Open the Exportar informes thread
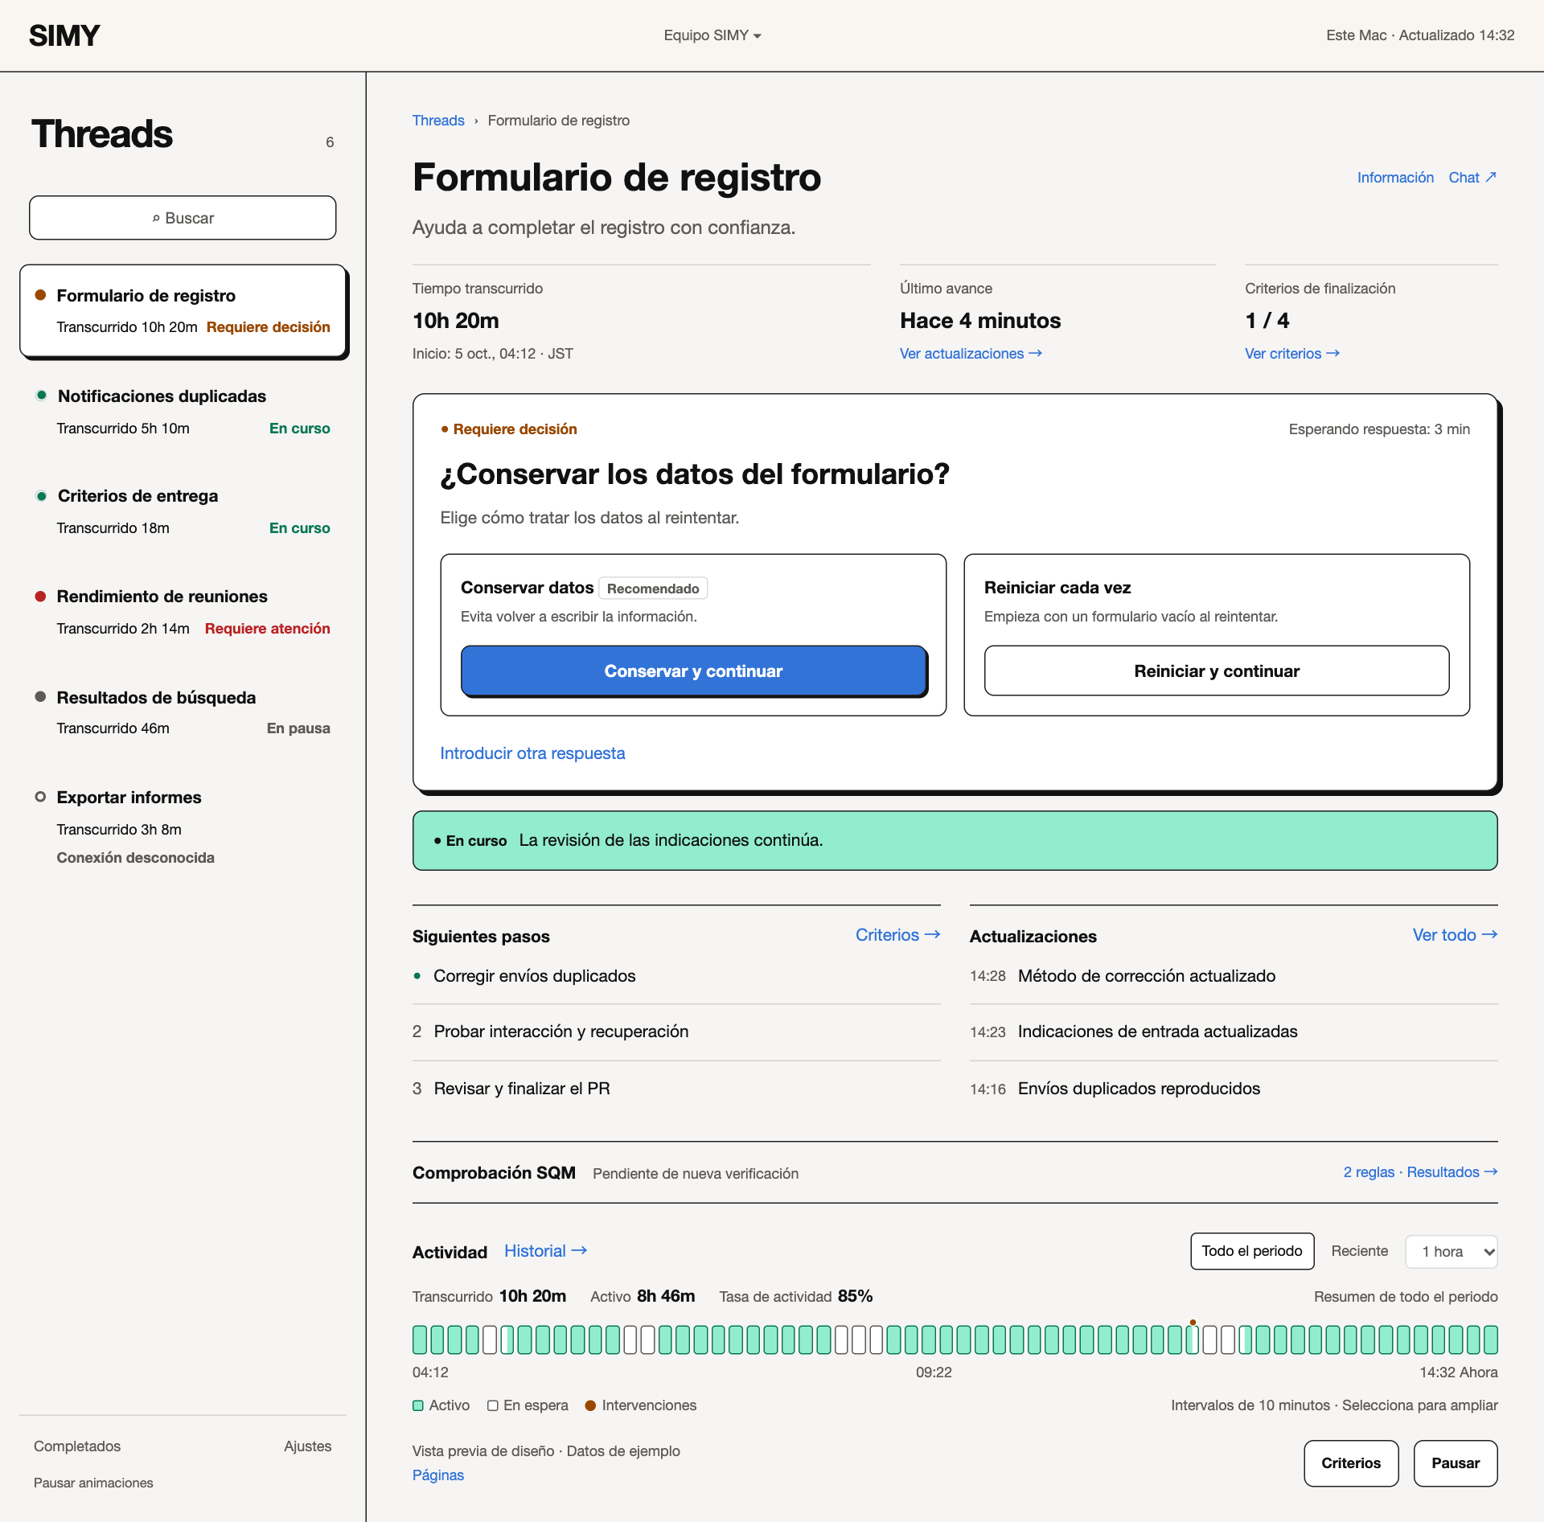Screen dimensions: 1544x1522 point(183,827)
